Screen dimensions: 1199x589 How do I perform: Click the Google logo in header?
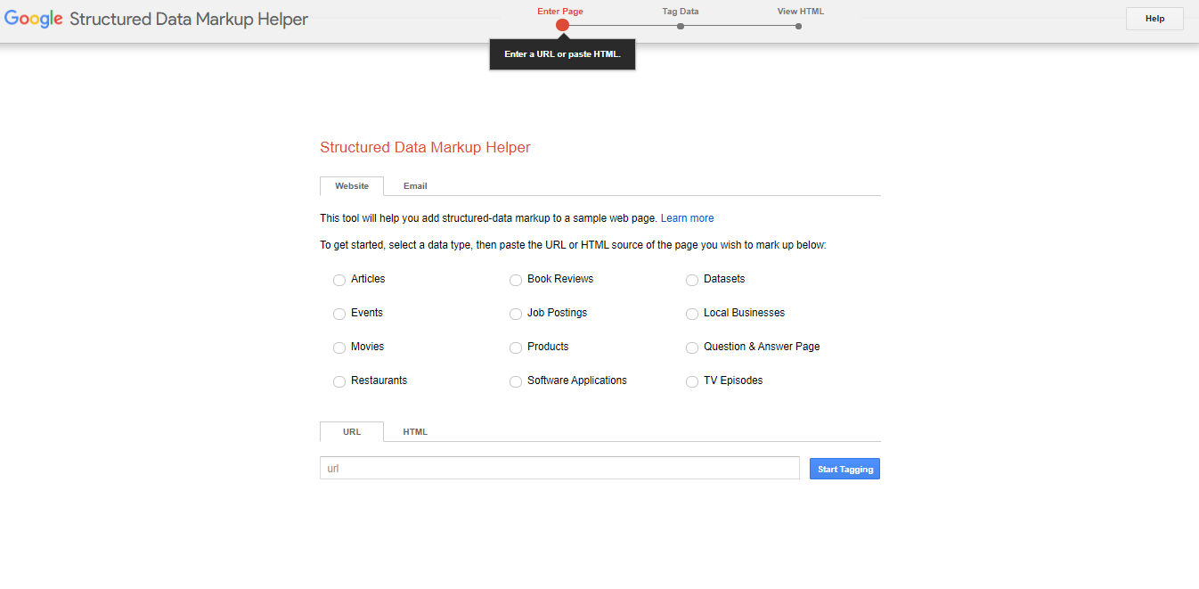coord(34,20)
